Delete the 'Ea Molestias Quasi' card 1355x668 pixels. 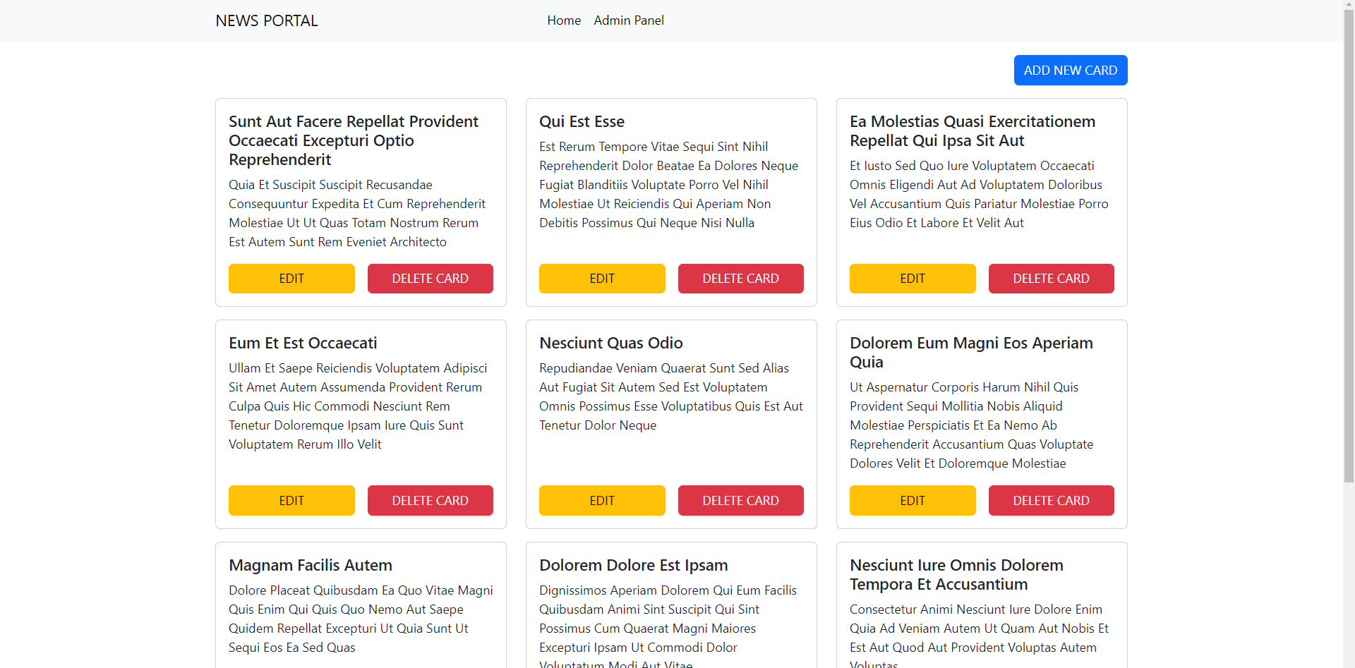[1051, 279]
